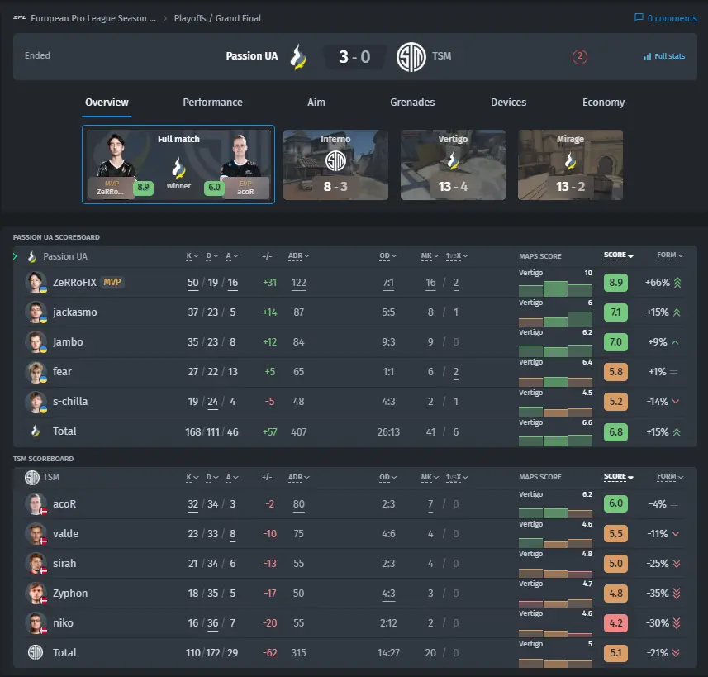The height and width of the screenshot is (677, 708).
Task: Switch to the Overview tab
Action: pos(107,103)
